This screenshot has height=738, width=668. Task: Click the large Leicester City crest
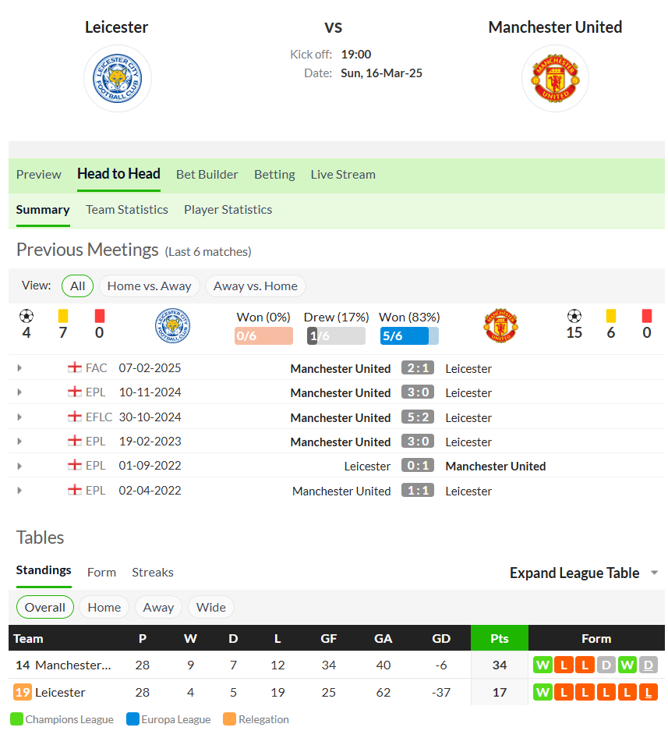click(x=117, y=79)
